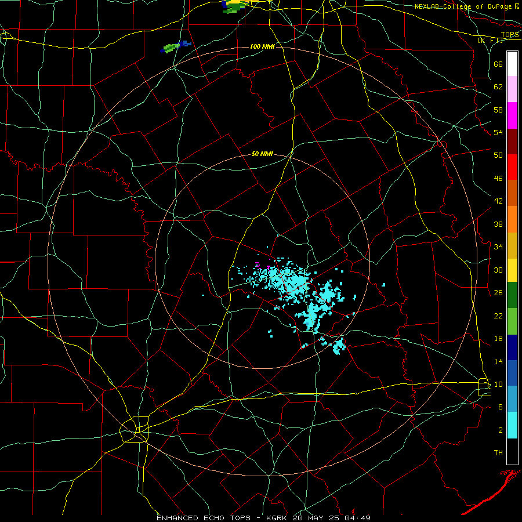Click the dark orange legend swatch
Screen dimensions: 522x522
512,193
